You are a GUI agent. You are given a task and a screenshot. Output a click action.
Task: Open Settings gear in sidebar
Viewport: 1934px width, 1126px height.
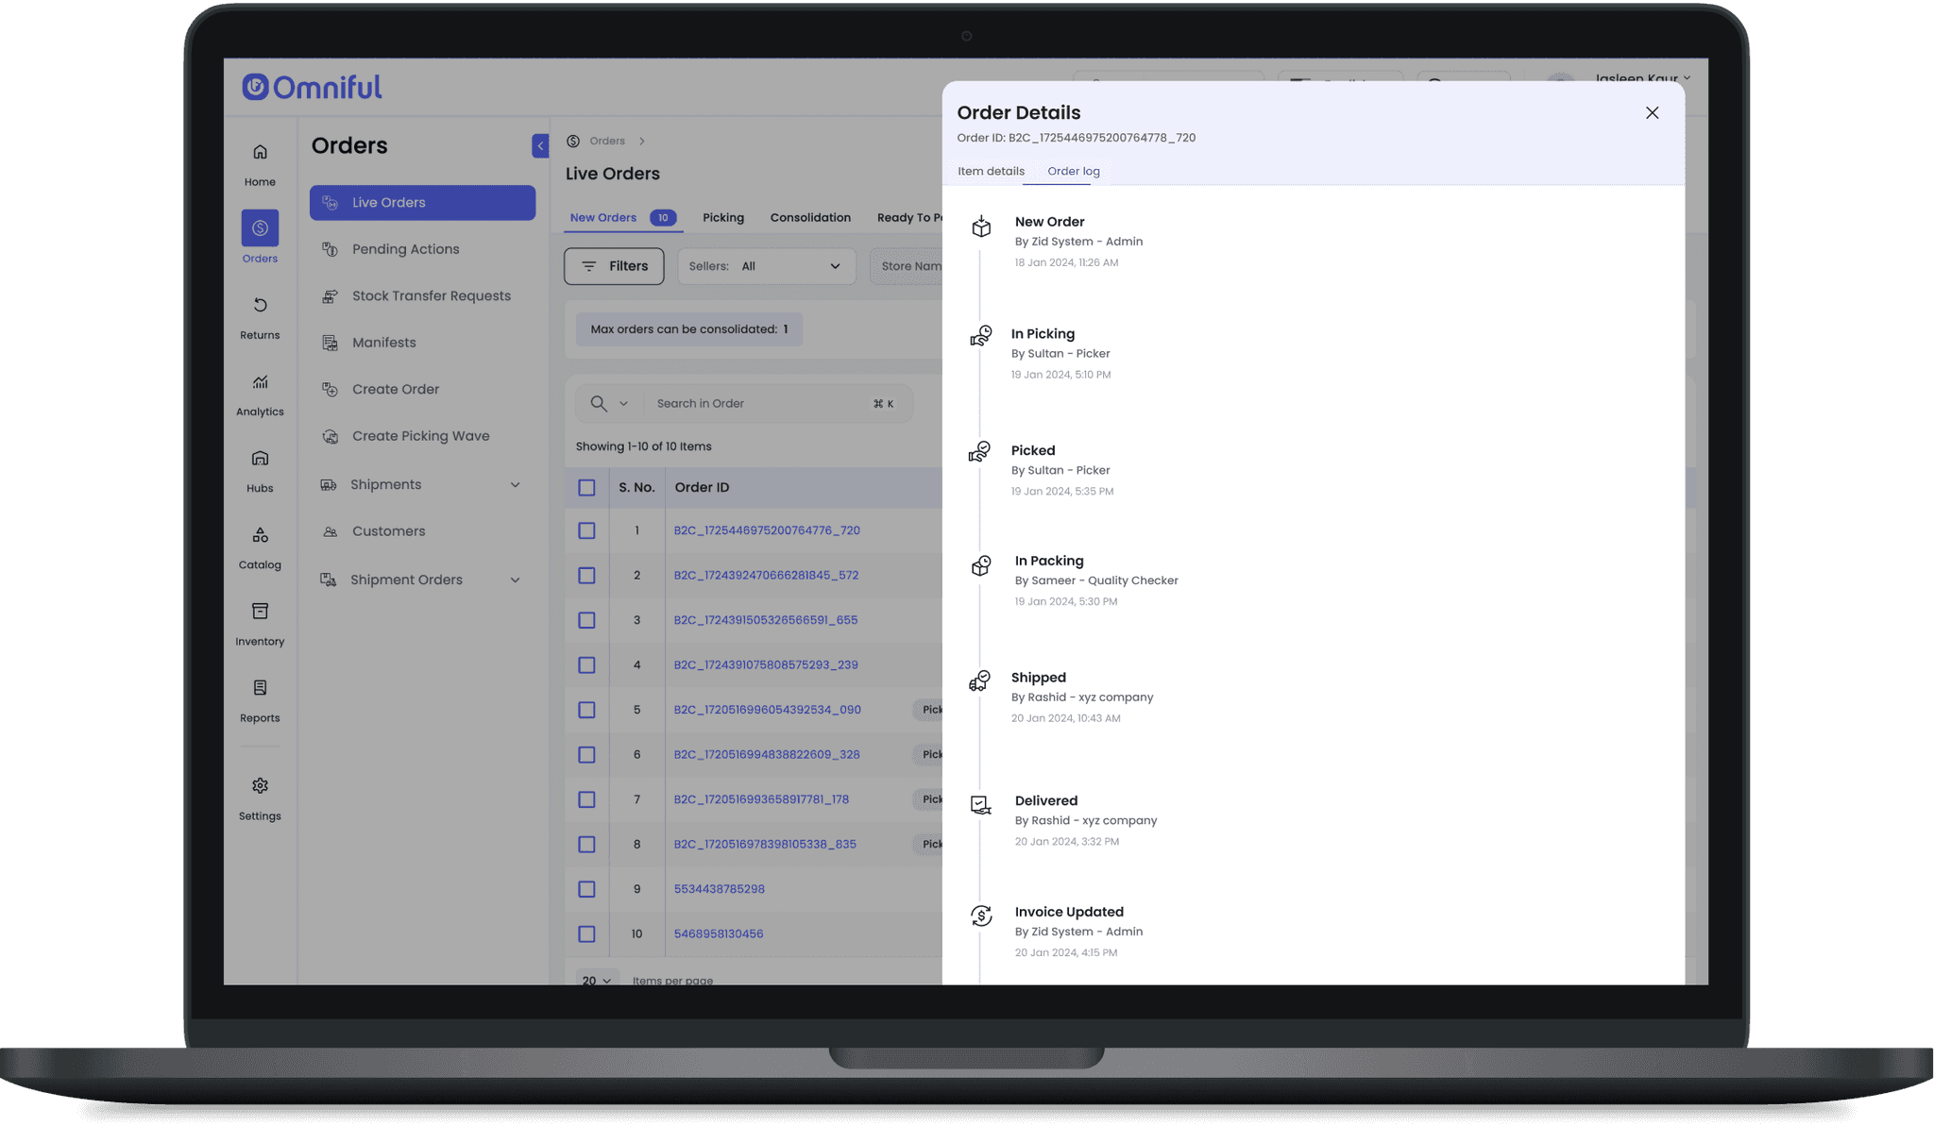pyautogui.click(x=260, y=786)
